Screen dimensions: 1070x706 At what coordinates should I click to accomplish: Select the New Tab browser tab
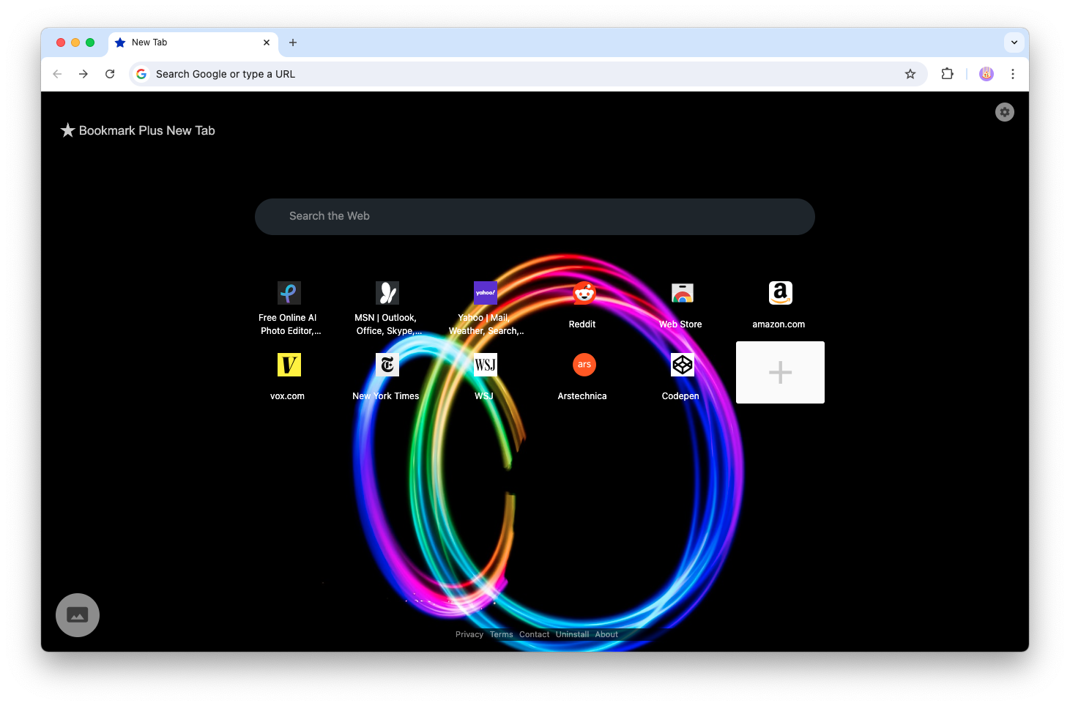pos(193,42)
